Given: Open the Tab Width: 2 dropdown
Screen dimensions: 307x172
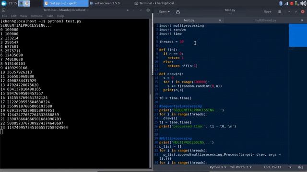Looking at the screenshot, I should coord(241,167).
